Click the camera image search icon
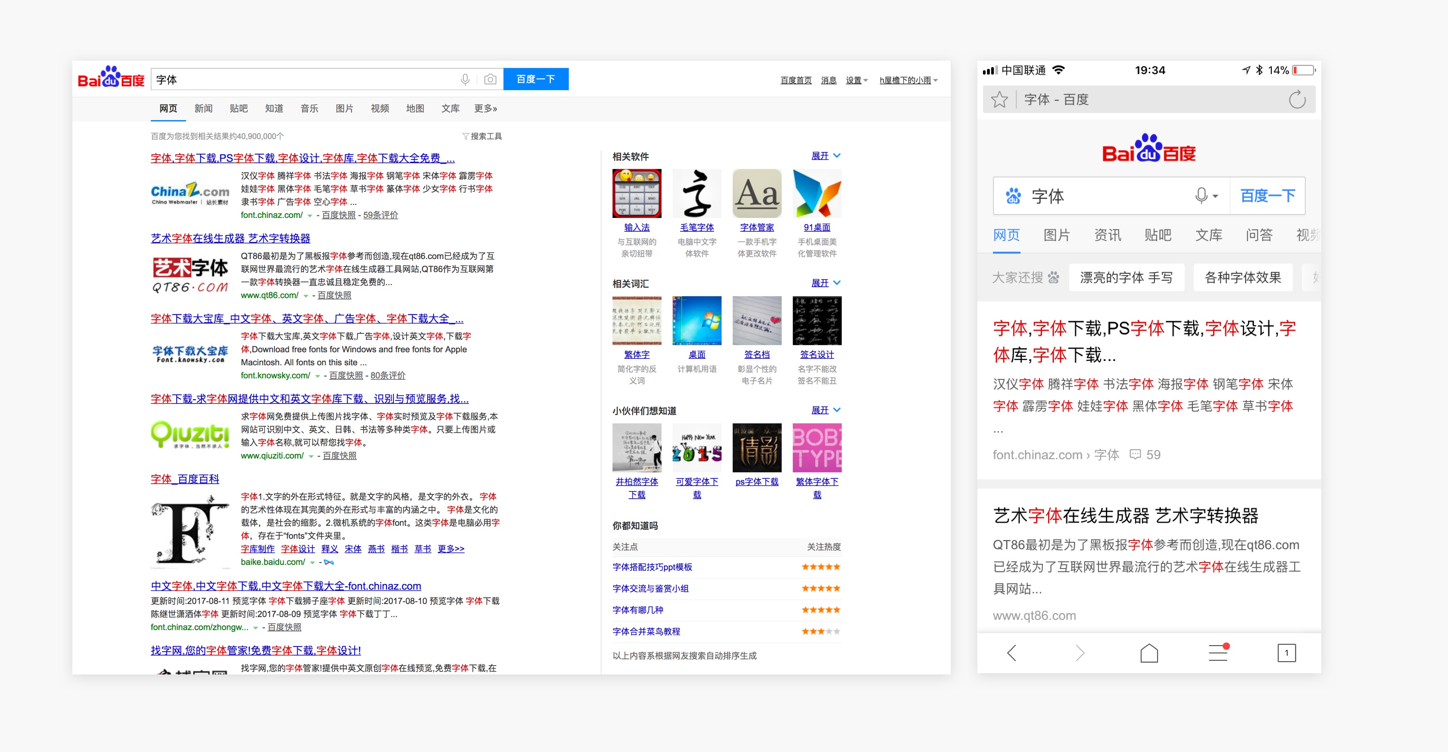 [x=490, y=80]
